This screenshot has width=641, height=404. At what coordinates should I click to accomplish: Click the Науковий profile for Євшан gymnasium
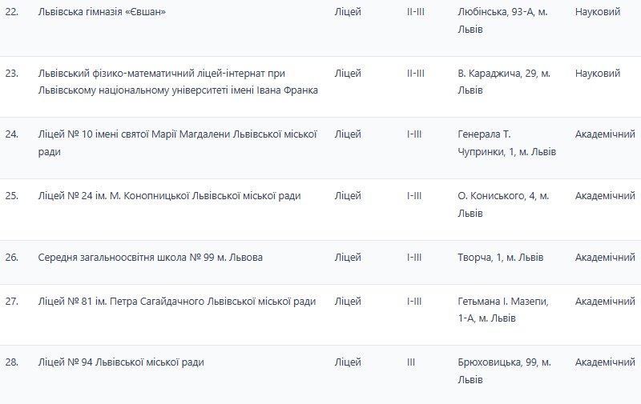pyautogui.click(x=597, y=12)
